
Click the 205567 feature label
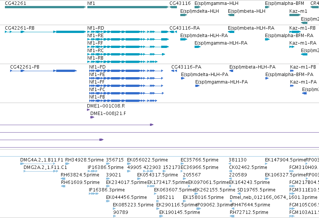click(192, 175)
